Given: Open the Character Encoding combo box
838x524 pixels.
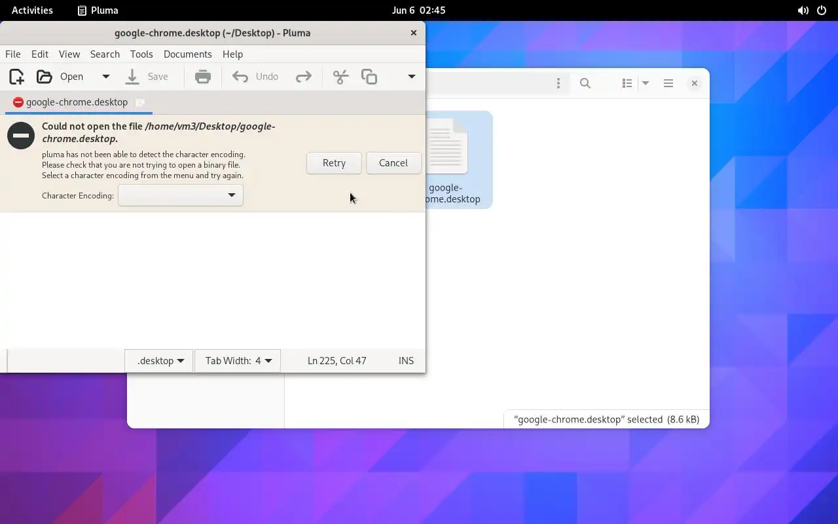Looking at the screenshot, I should (181, 195).
